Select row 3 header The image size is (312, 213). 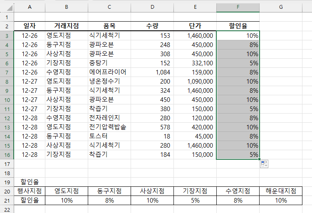7,36
